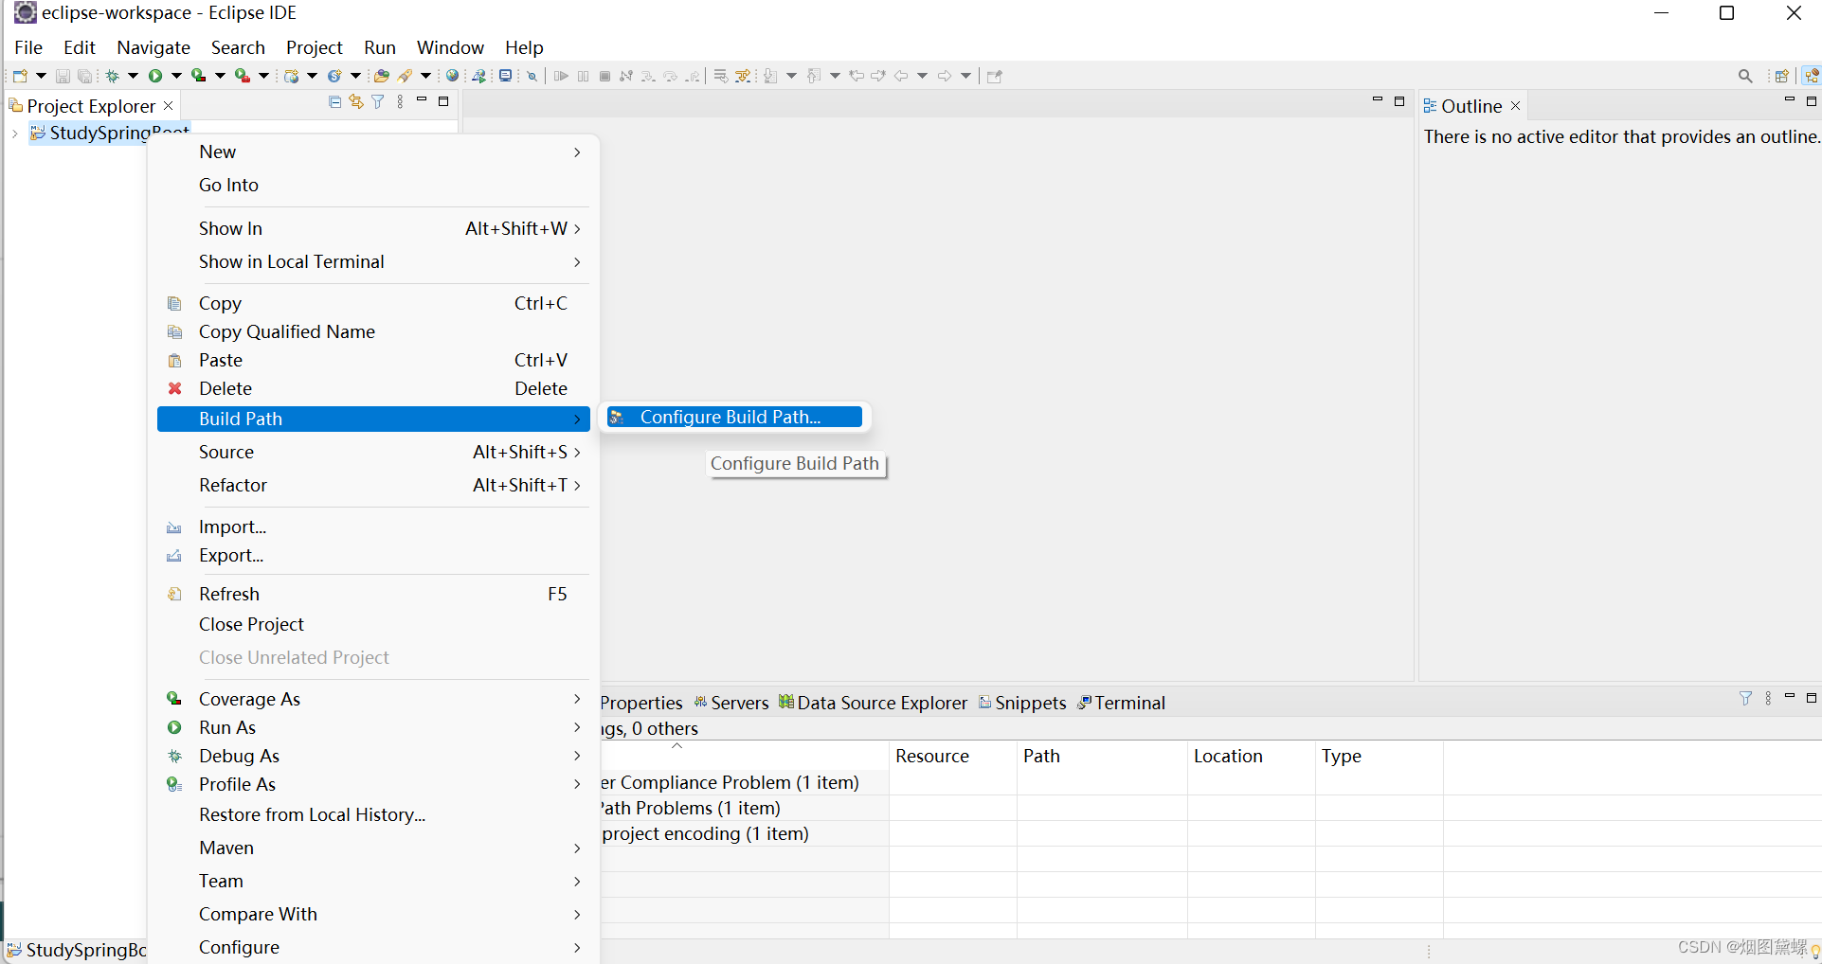Click the Forward navigation arrow icon
The height and width of the screenshot is (964, 1822).
[x=945, y=76]
